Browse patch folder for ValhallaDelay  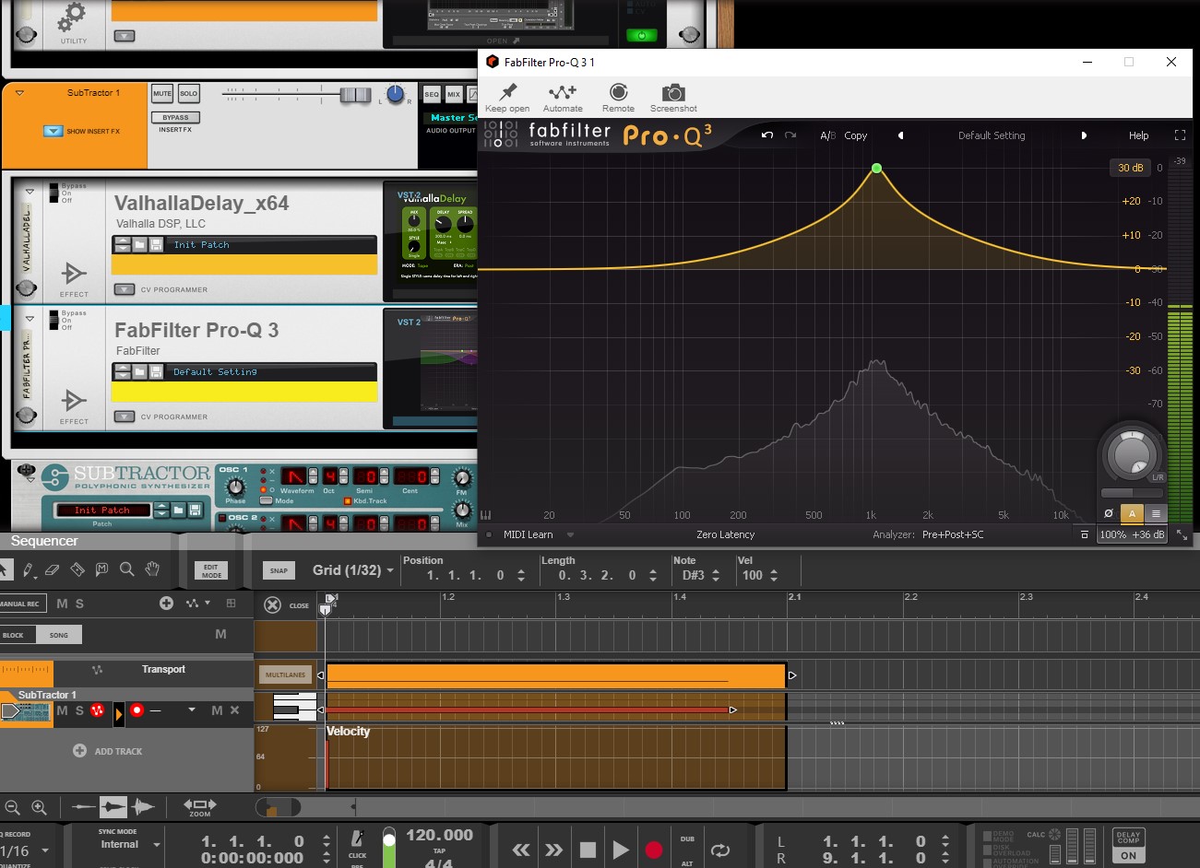tap(139, 244)
